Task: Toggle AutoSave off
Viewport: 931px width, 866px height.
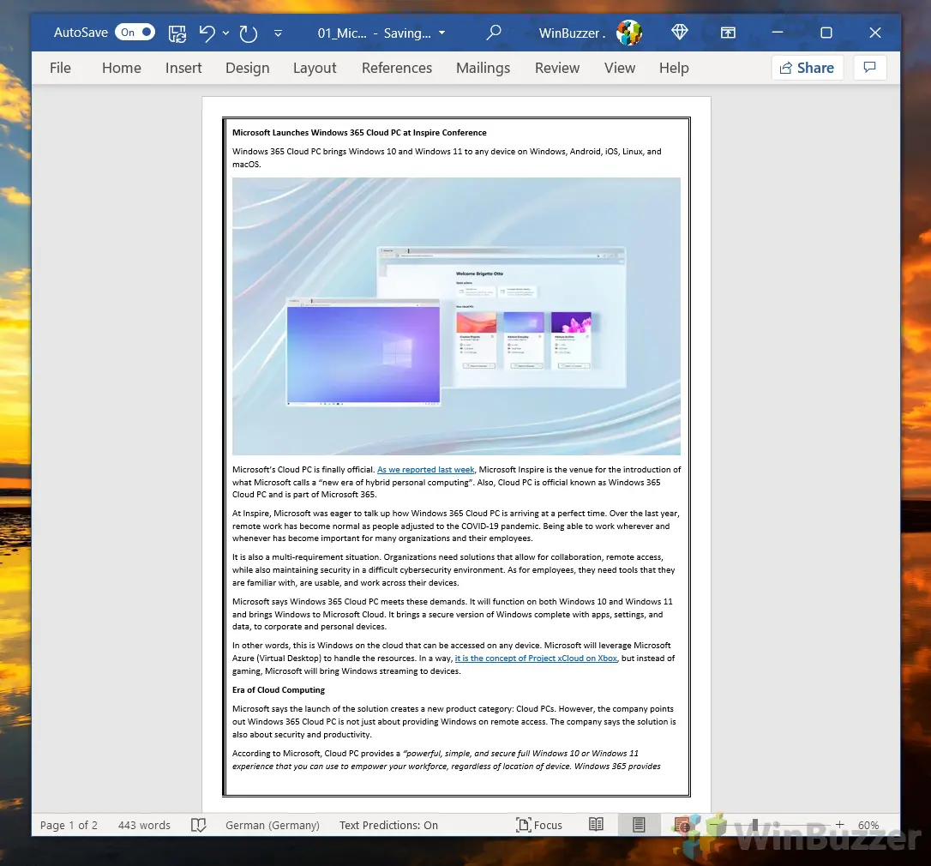Action: tap(135, 32)
